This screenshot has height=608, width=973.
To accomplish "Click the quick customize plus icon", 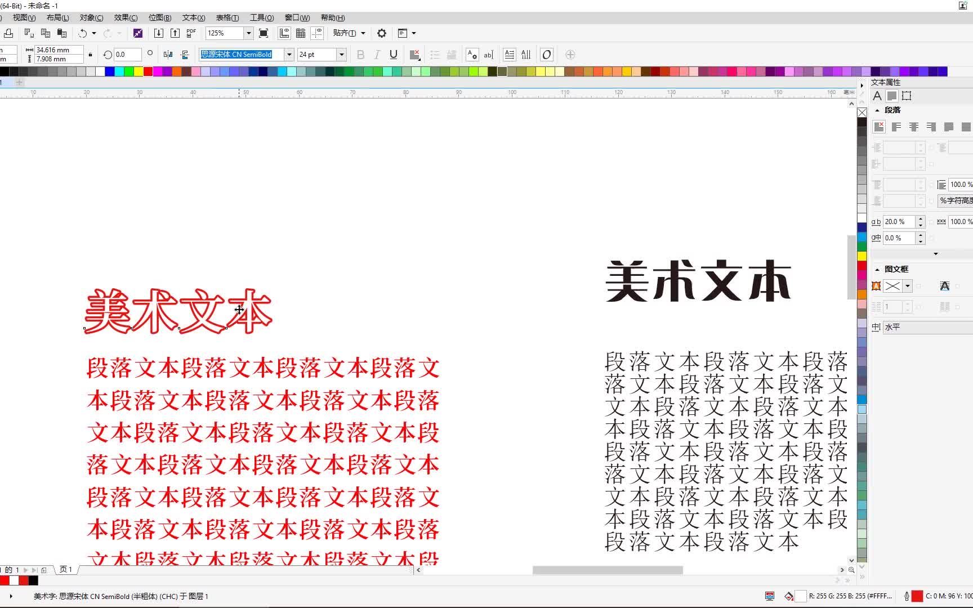I will [x=570, y=55].
